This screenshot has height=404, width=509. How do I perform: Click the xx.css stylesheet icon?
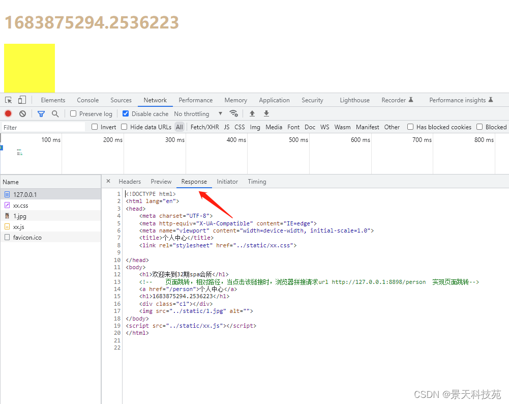7,205
